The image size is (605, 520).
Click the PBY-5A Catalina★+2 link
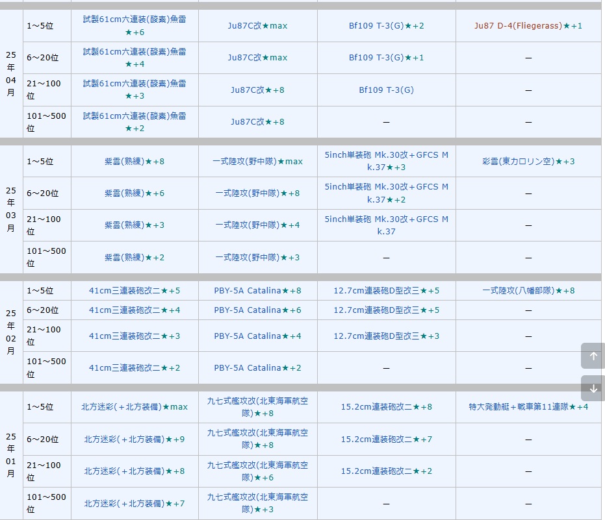coord(257,368)
